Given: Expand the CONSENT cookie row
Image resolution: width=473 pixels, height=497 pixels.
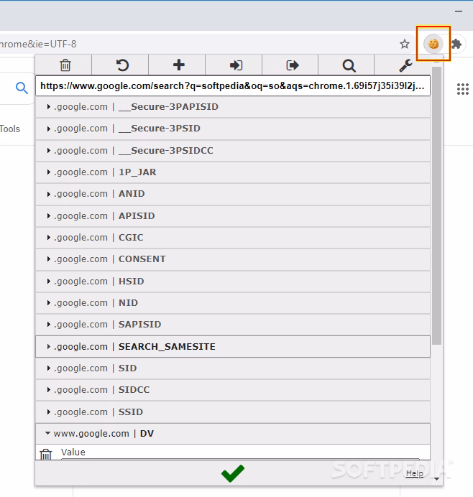Looking at the screenshot, I should (233, 259).
